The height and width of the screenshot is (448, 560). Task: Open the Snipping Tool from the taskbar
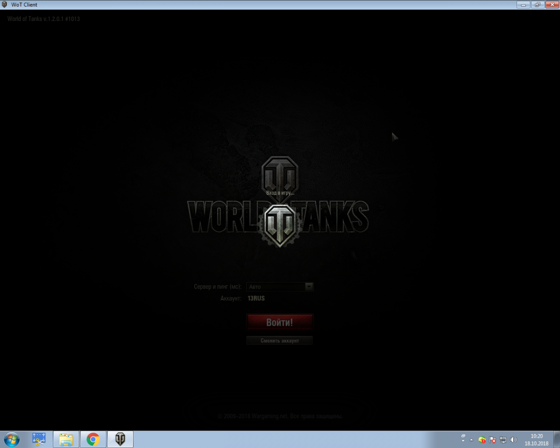[39, 439]
